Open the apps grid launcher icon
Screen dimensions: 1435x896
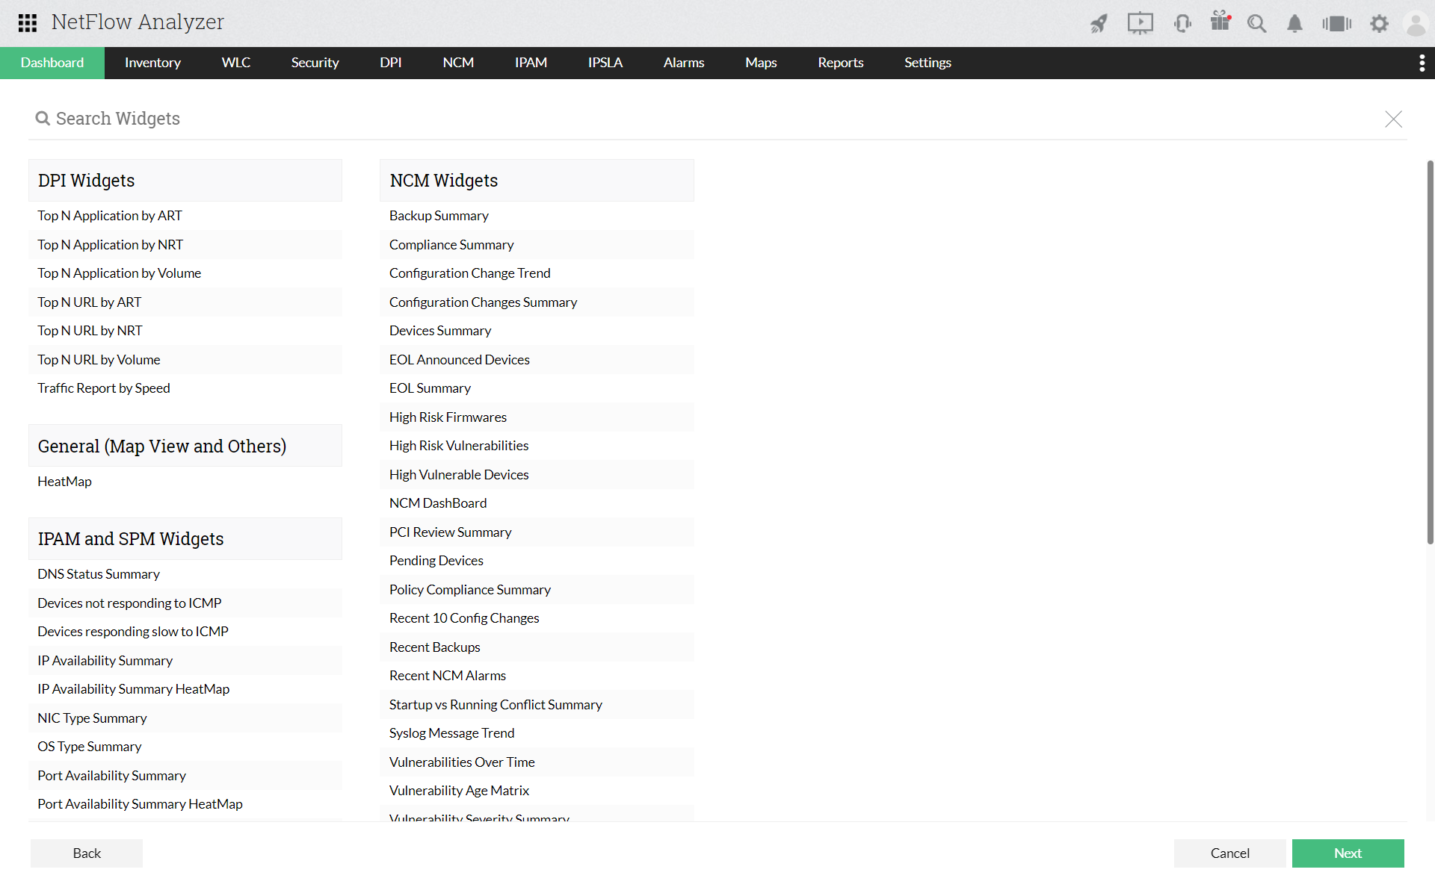[x=28, y=23]
